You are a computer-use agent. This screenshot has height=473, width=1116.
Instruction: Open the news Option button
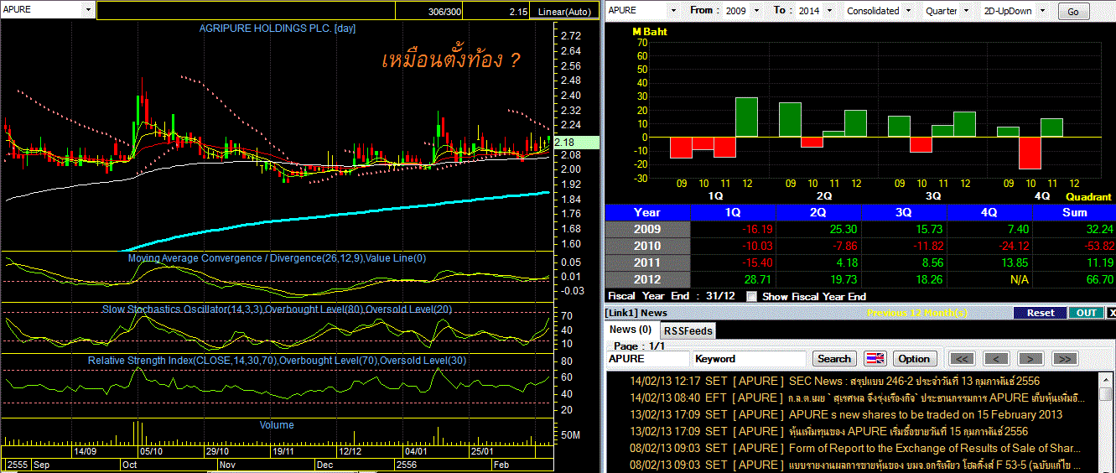click(914, 358)
